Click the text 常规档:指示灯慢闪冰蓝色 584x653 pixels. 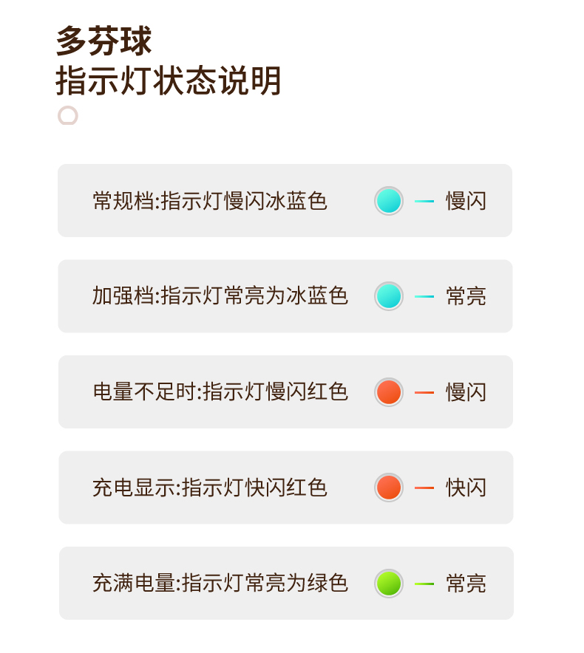(x=210, y=201)
